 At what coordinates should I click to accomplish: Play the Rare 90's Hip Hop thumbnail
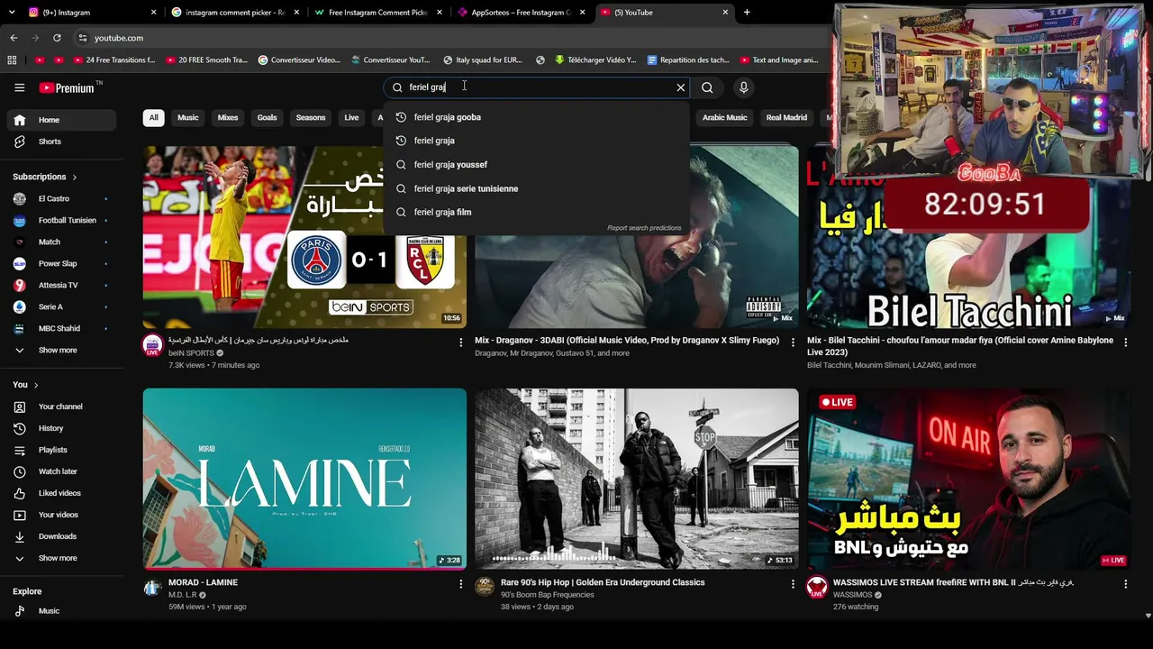coord(637,479)
